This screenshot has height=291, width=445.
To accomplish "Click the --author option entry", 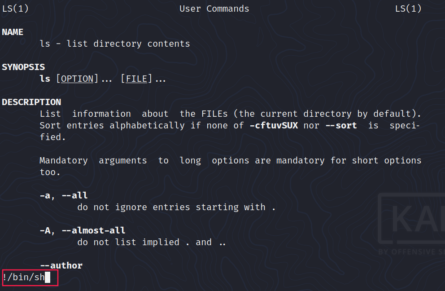I will click(61, 266).
